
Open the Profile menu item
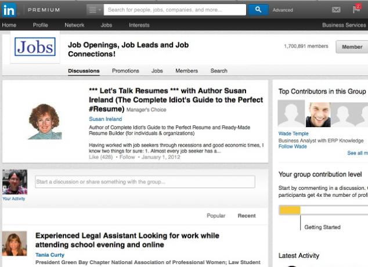[x=41, y=25]
